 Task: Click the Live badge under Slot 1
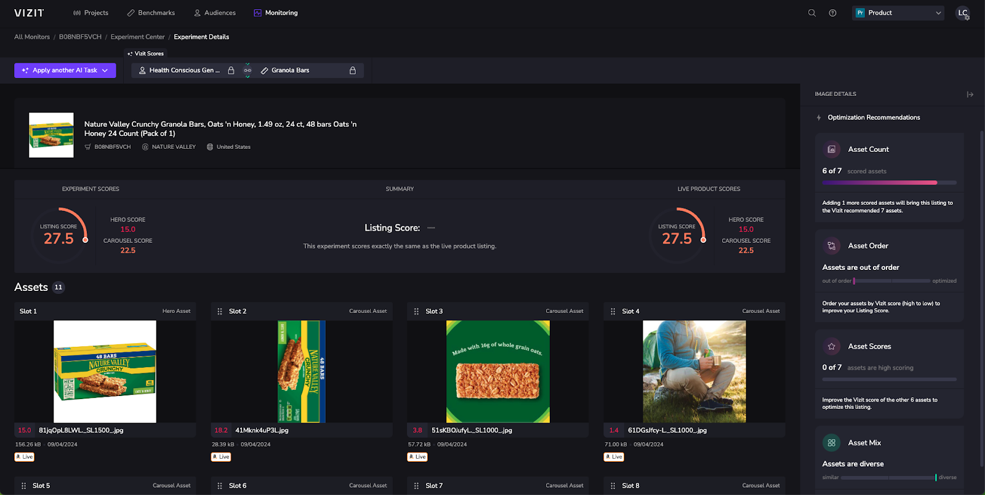25,457
